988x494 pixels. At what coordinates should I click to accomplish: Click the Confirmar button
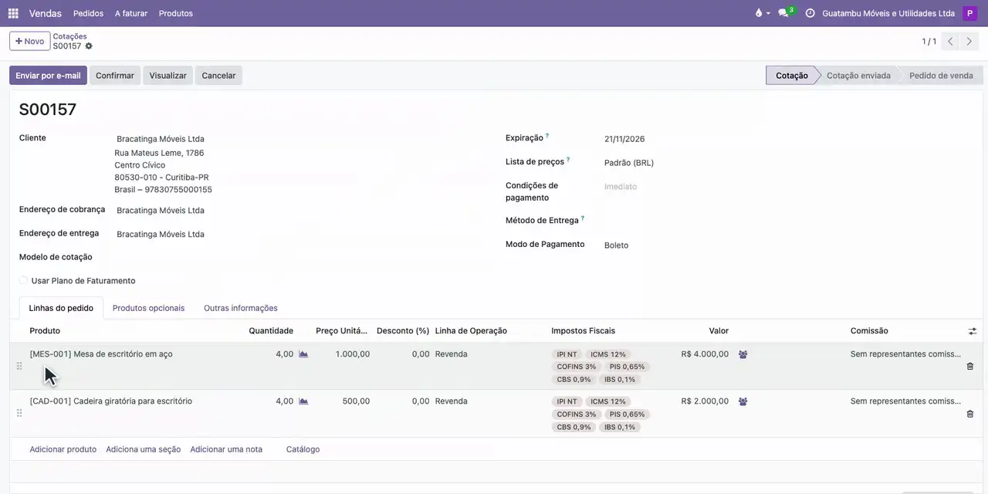(x=115, y=76)
